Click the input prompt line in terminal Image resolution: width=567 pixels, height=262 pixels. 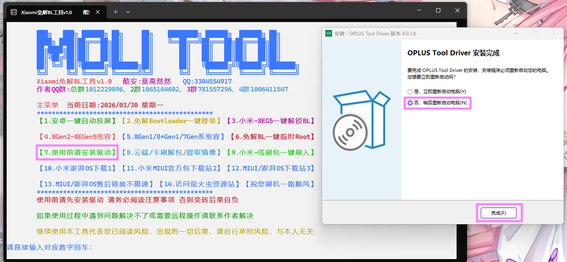click(49, 247)
